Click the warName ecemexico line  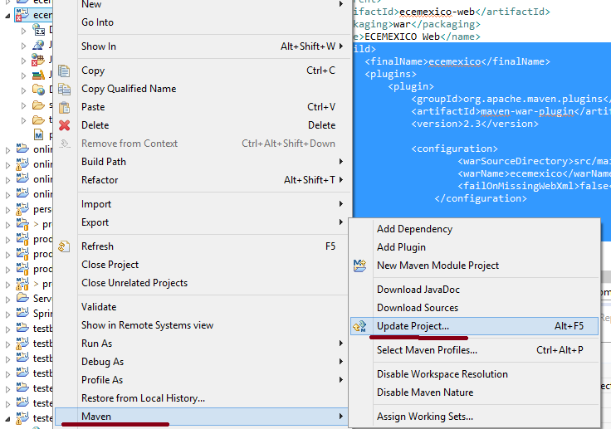point(535,173)
